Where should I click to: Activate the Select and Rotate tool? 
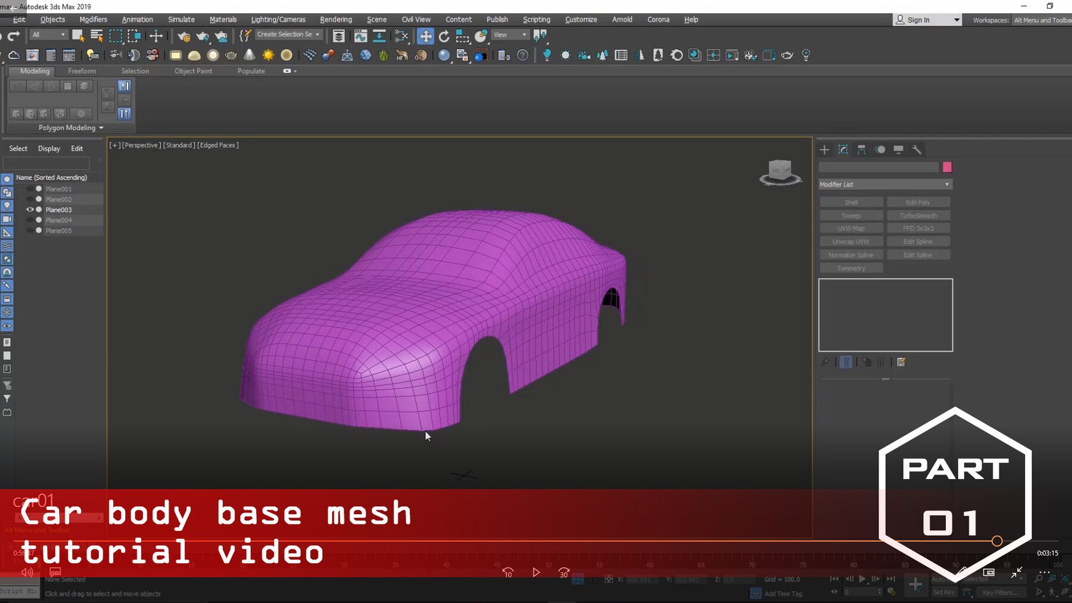(x=444, y=36)
